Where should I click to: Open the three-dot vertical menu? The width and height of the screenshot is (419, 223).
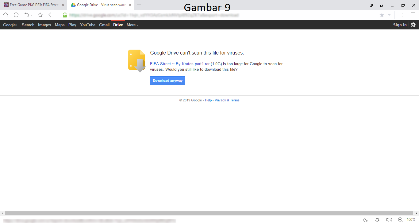click(402, 15)
